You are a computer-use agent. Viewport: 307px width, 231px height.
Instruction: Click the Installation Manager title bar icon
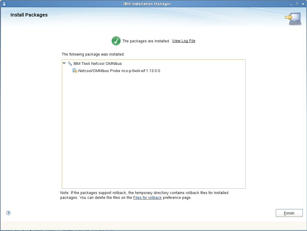pos(4,4)
